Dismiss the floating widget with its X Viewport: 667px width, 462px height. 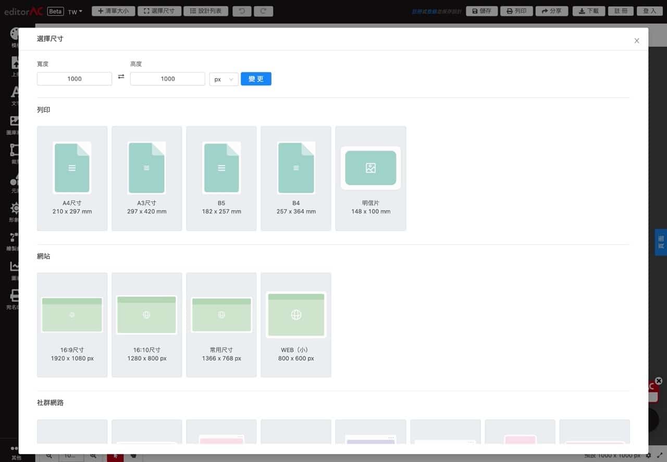click(x=659, y=381)
